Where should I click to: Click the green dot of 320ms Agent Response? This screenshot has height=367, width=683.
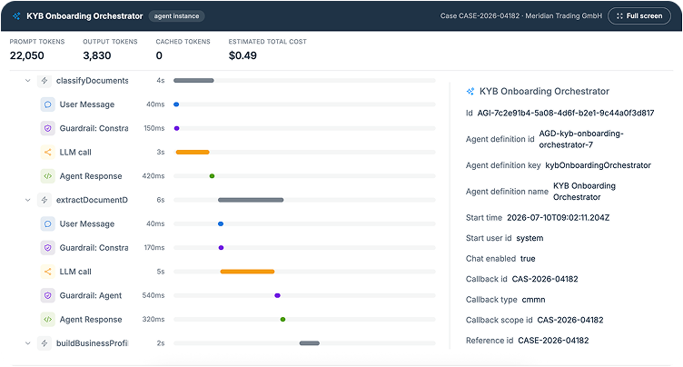click(x=282, y=320)
